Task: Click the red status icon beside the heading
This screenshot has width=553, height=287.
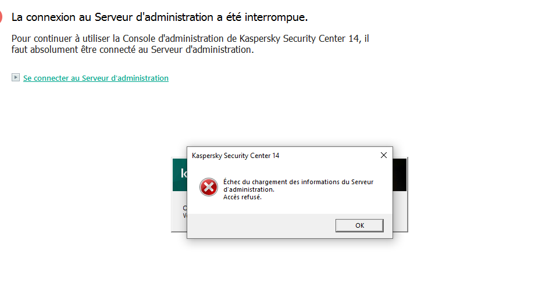Action: click(x=1, y=17)
